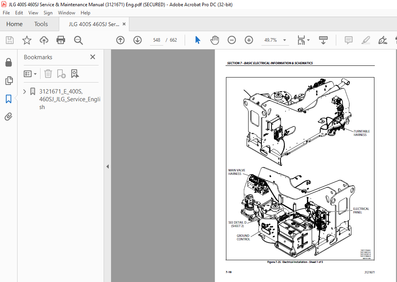Click the page number field showing 548
The width and height of the screenshot is (397, 282).
tap(157, 40)
